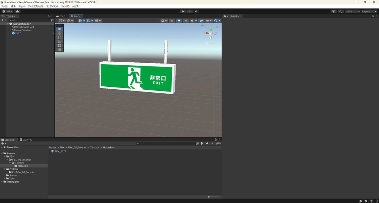Select the Rotate tool in scene overlay
The width and height of the screenshot is (379, 203).
60,37
